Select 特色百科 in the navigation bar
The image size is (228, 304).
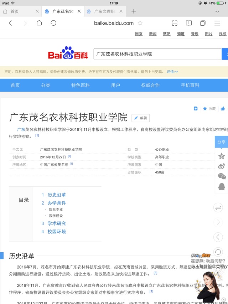click(81, 85)
